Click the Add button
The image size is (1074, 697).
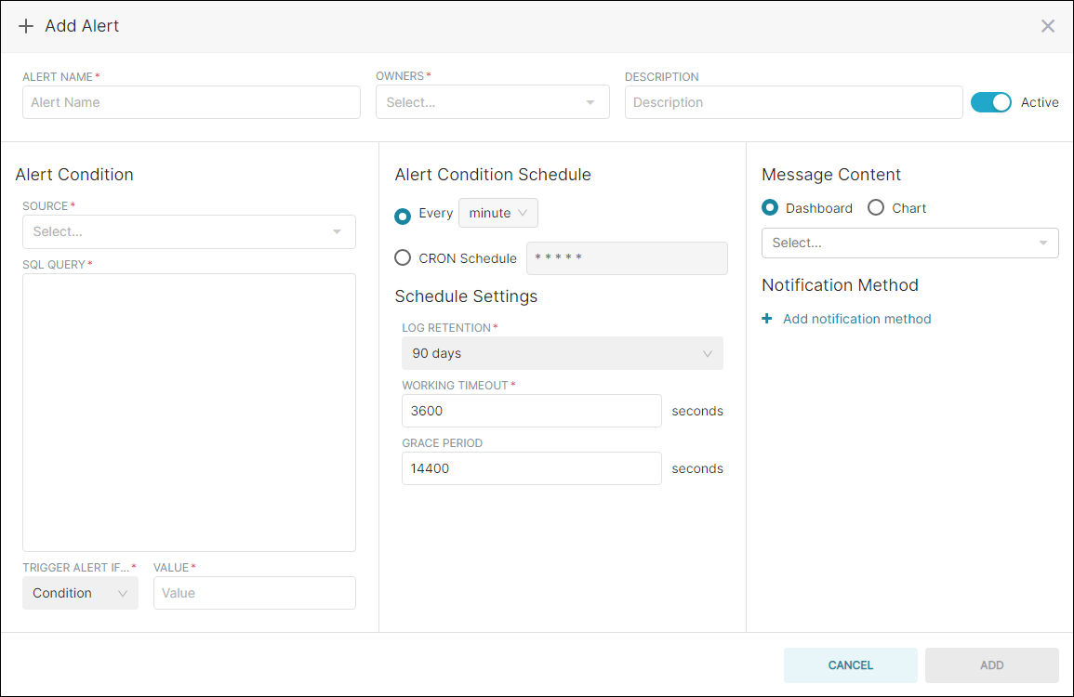(x=991, y=665)
